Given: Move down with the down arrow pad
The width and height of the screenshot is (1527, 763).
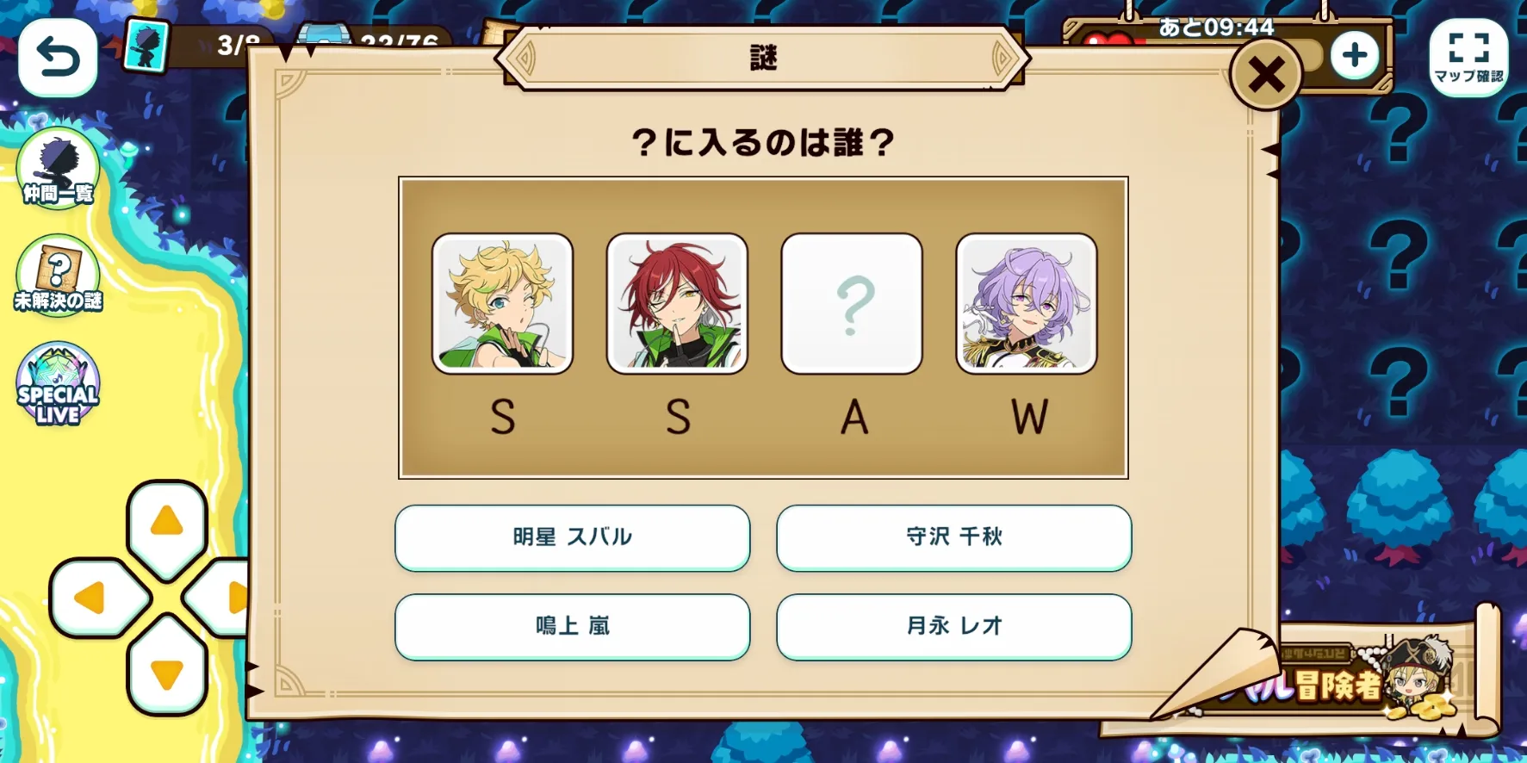Looking at the screenshot, I should pos(167,672).
